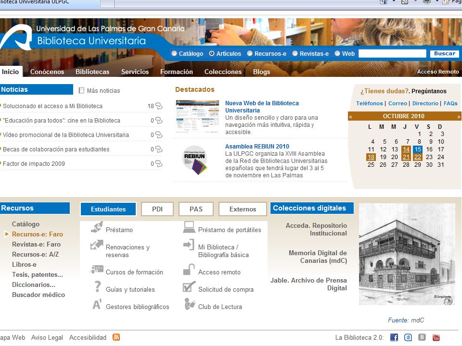Open comments icon for Factor de impacto 2009
This screenshot has height=346, width=462.
(x=159, y=163)
